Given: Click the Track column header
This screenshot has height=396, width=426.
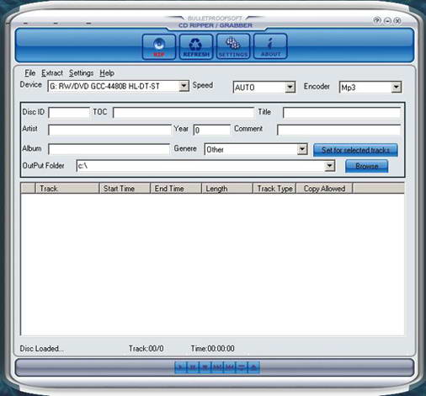Looking at the screenshot, I should point(67,188).
